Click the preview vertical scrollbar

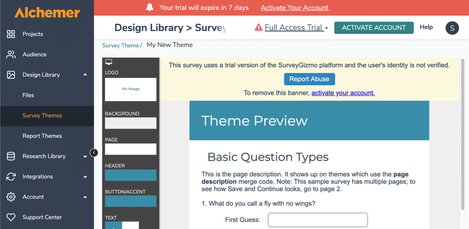click(463, 134)
